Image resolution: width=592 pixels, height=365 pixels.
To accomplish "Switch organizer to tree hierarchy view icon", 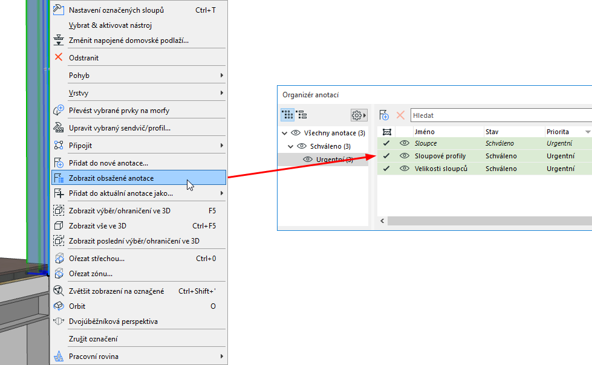I will tap(301, 115).
